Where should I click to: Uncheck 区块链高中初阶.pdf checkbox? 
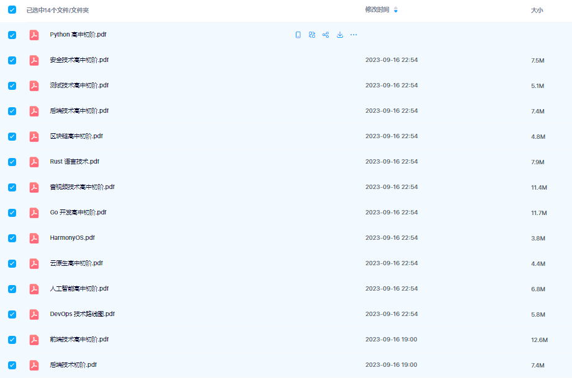click(x=12, y=136)
